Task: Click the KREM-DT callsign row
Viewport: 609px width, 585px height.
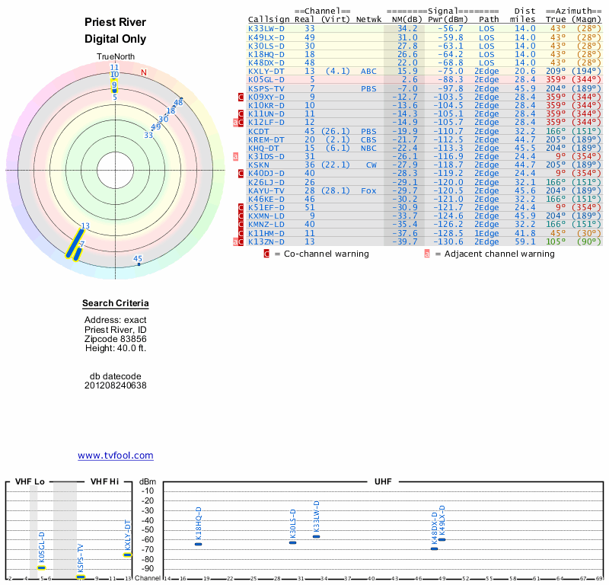Action: click(266, 139)
